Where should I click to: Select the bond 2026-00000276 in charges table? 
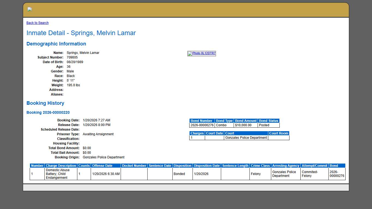tap(337, 174)
